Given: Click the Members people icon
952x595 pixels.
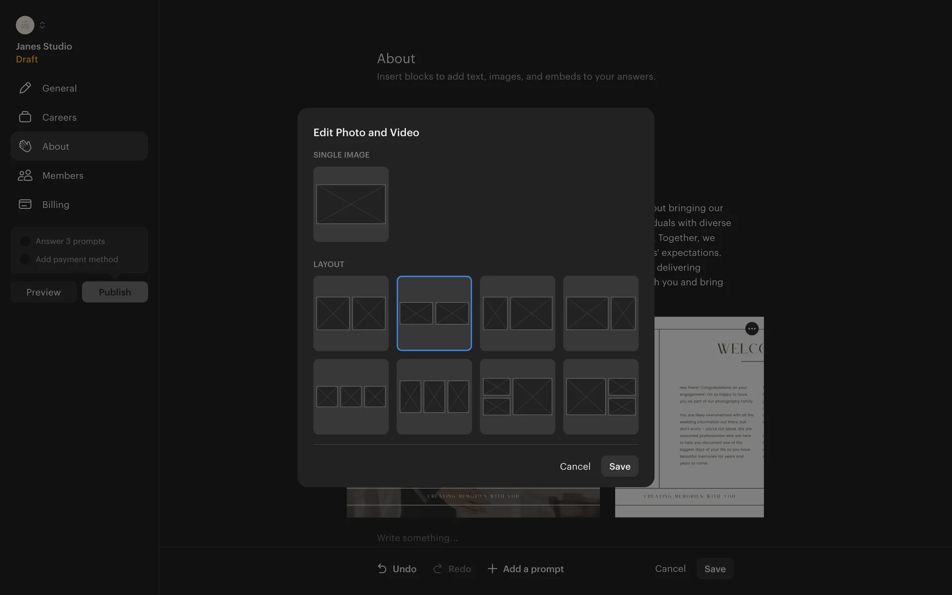Looking at the screenshot, I should coord(25,176).
